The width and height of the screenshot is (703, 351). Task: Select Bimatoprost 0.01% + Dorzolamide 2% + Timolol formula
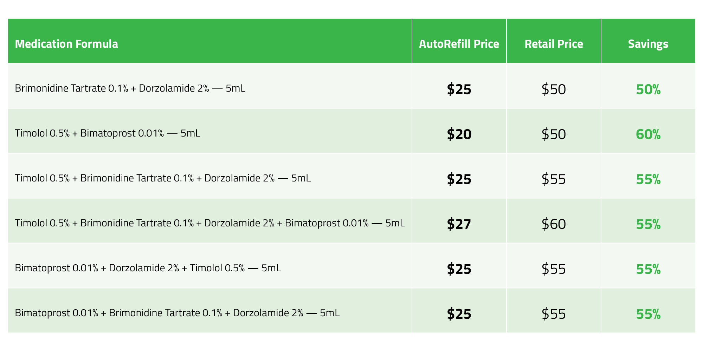click(x=148, y=268)
